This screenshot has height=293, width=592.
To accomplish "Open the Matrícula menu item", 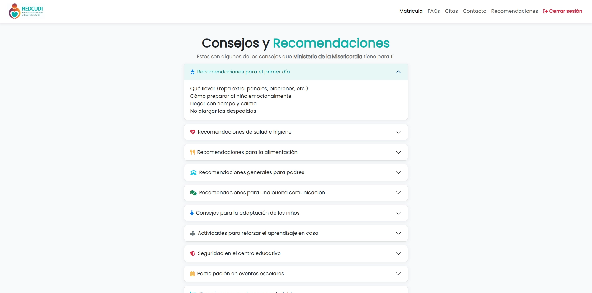I will pyautogui.click(x=411, y=11).
